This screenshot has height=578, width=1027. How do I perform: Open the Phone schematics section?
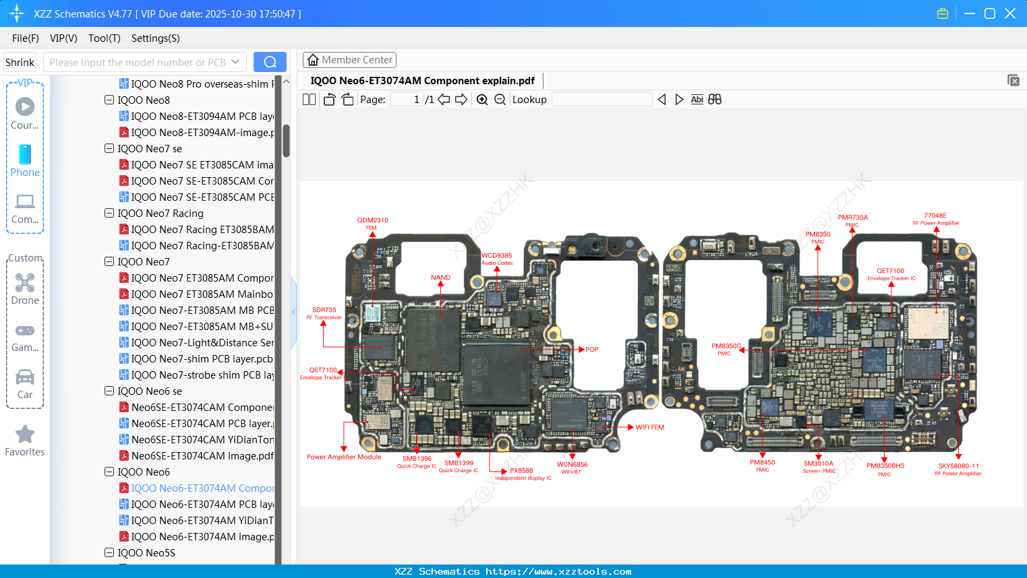point(24,162)
